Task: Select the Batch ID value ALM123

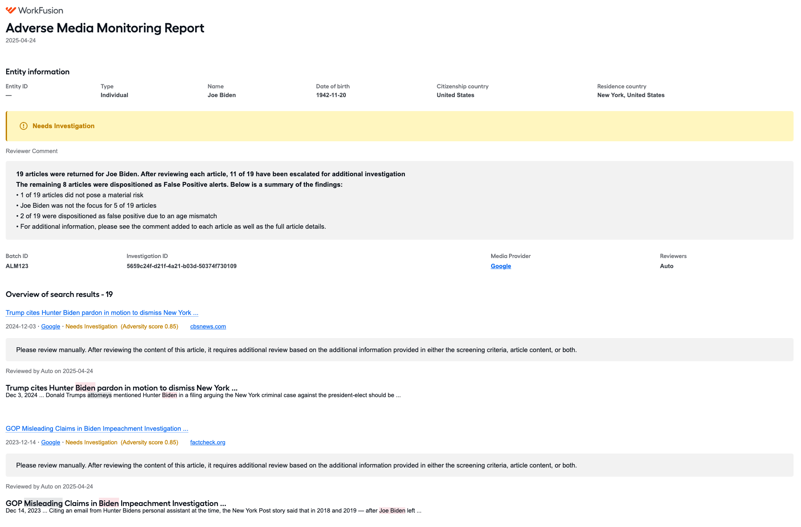Action: 17,266
